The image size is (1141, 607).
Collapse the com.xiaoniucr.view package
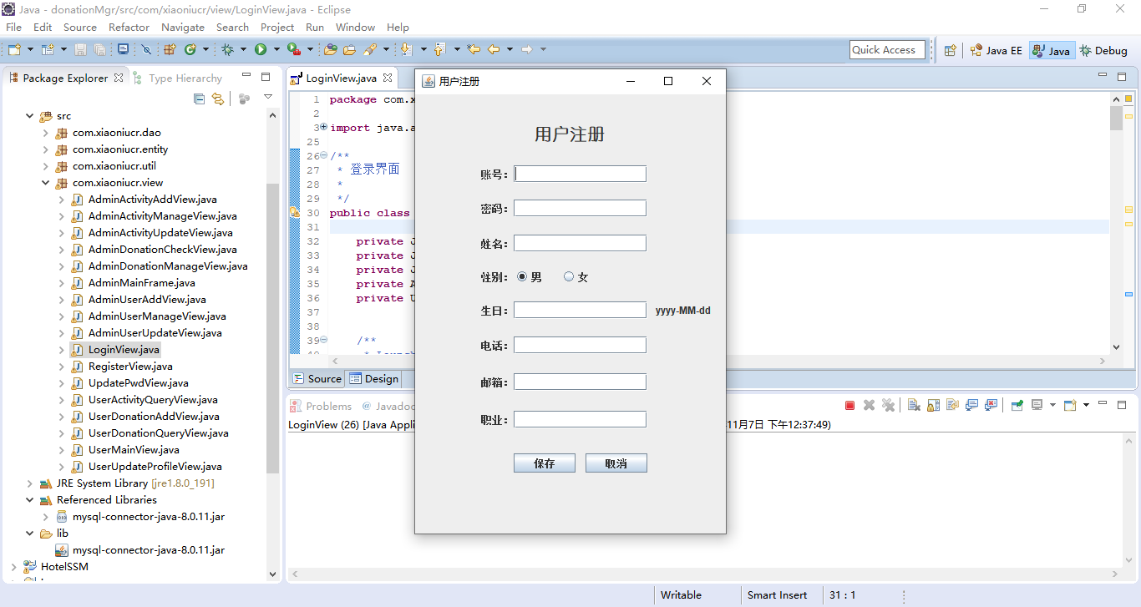pos(46,183)
